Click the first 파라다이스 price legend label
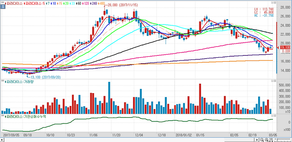This screenshot has height=142, width=292. tap(14, 3)
